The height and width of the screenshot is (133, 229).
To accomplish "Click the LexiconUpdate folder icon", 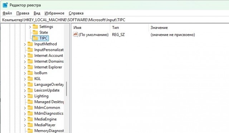I will pos(30,90).
